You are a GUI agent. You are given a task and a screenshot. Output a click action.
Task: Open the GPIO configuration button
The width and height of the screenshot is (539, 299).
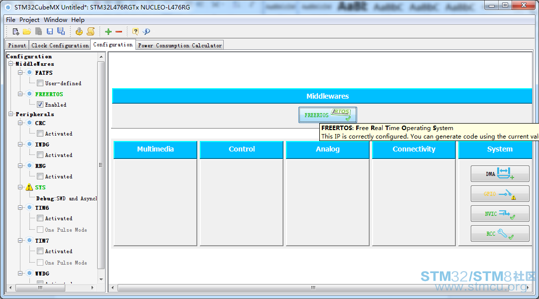pyautogui.click(x=500, y=193)
